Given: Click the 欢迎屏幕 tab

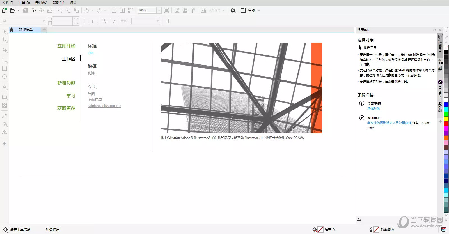Looking at the screenshot, I should pyautogui.click(x=26, y=30).
